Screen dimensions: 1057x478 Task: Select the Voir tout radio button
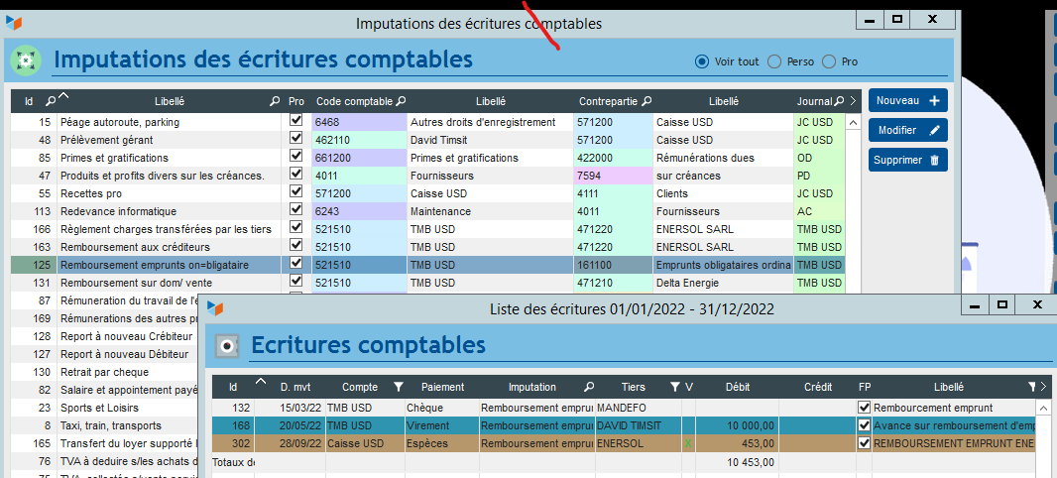[703, 61]
